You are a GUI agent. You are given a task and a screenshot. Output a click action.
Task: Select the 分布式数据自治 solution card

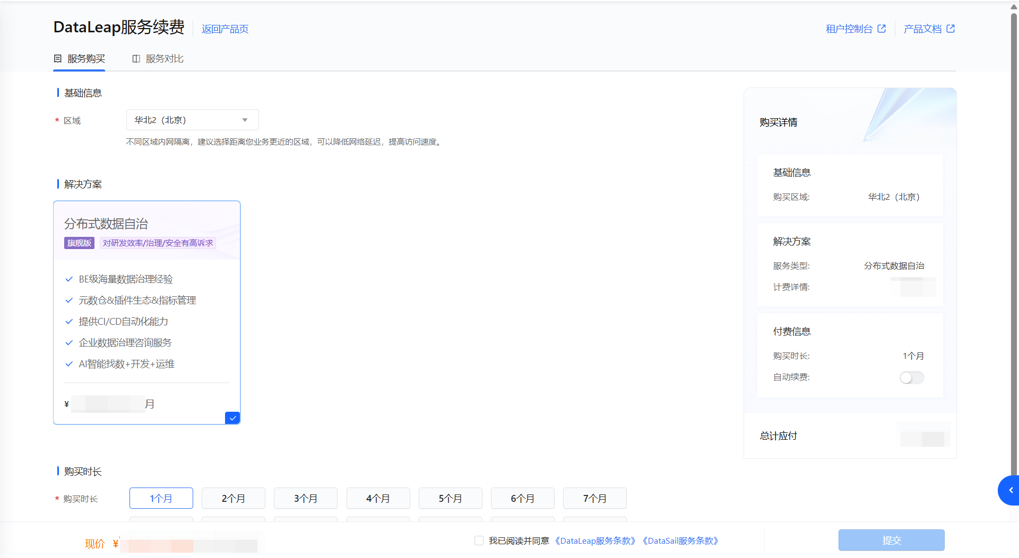pyautogui.click(x=147, y=313)
